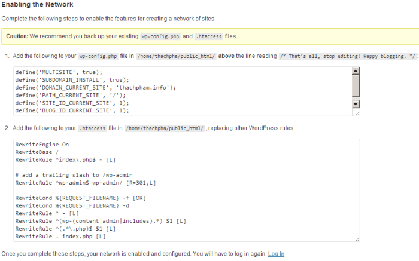Image resolution: width=419 pixels, height=261 pixels.
Task: Click the define('MULTISITE', true); line
Action: (x=59, y=72)
